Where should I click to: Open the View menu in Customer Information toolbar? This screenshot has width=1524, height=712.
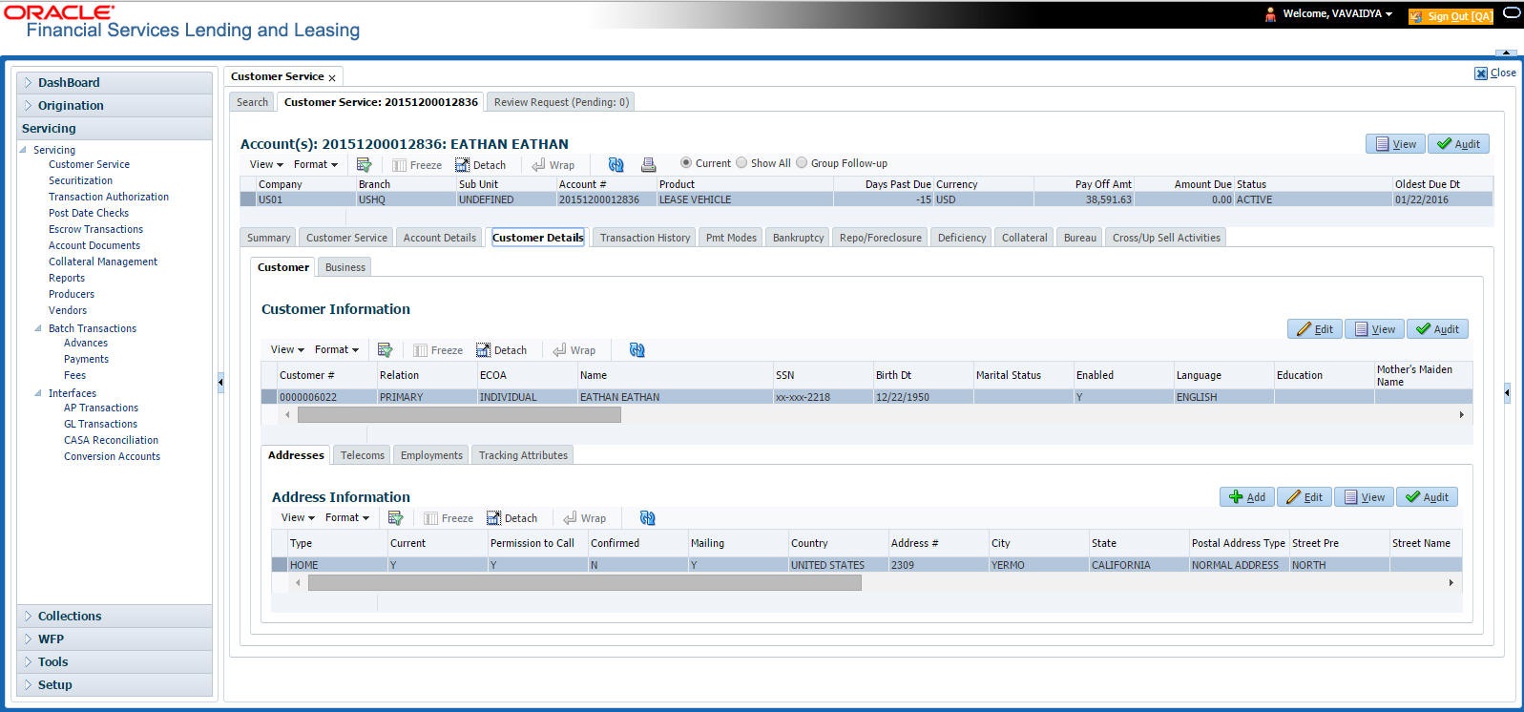click(287, 349)
